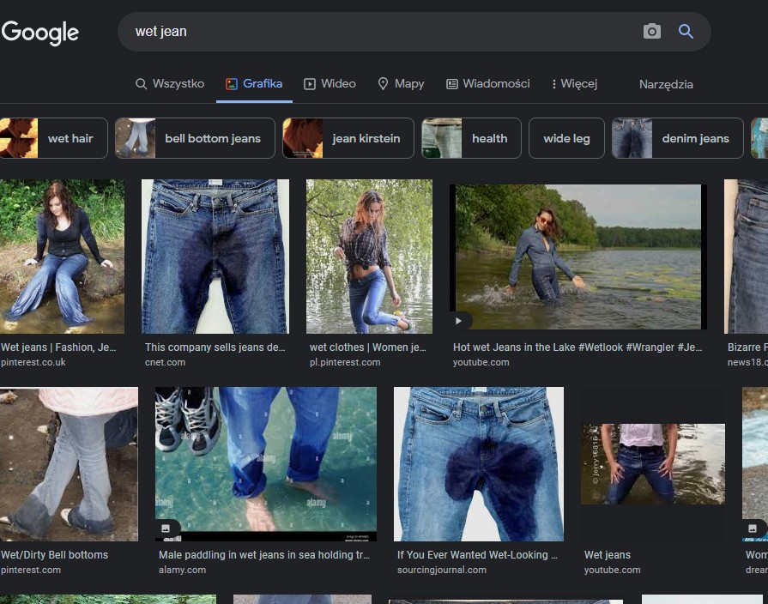Click the search box containing wet jean
768x604 pixels.
tap(378, 32)
